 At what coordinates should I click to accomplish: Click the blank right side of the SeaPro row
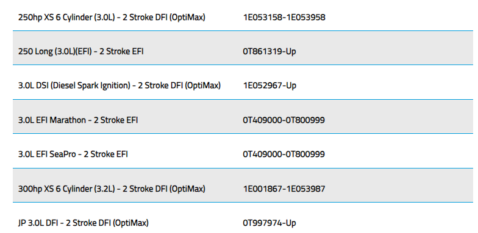pos(399,151)
